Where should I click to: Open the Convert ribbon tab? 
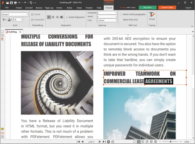(29, 8)
